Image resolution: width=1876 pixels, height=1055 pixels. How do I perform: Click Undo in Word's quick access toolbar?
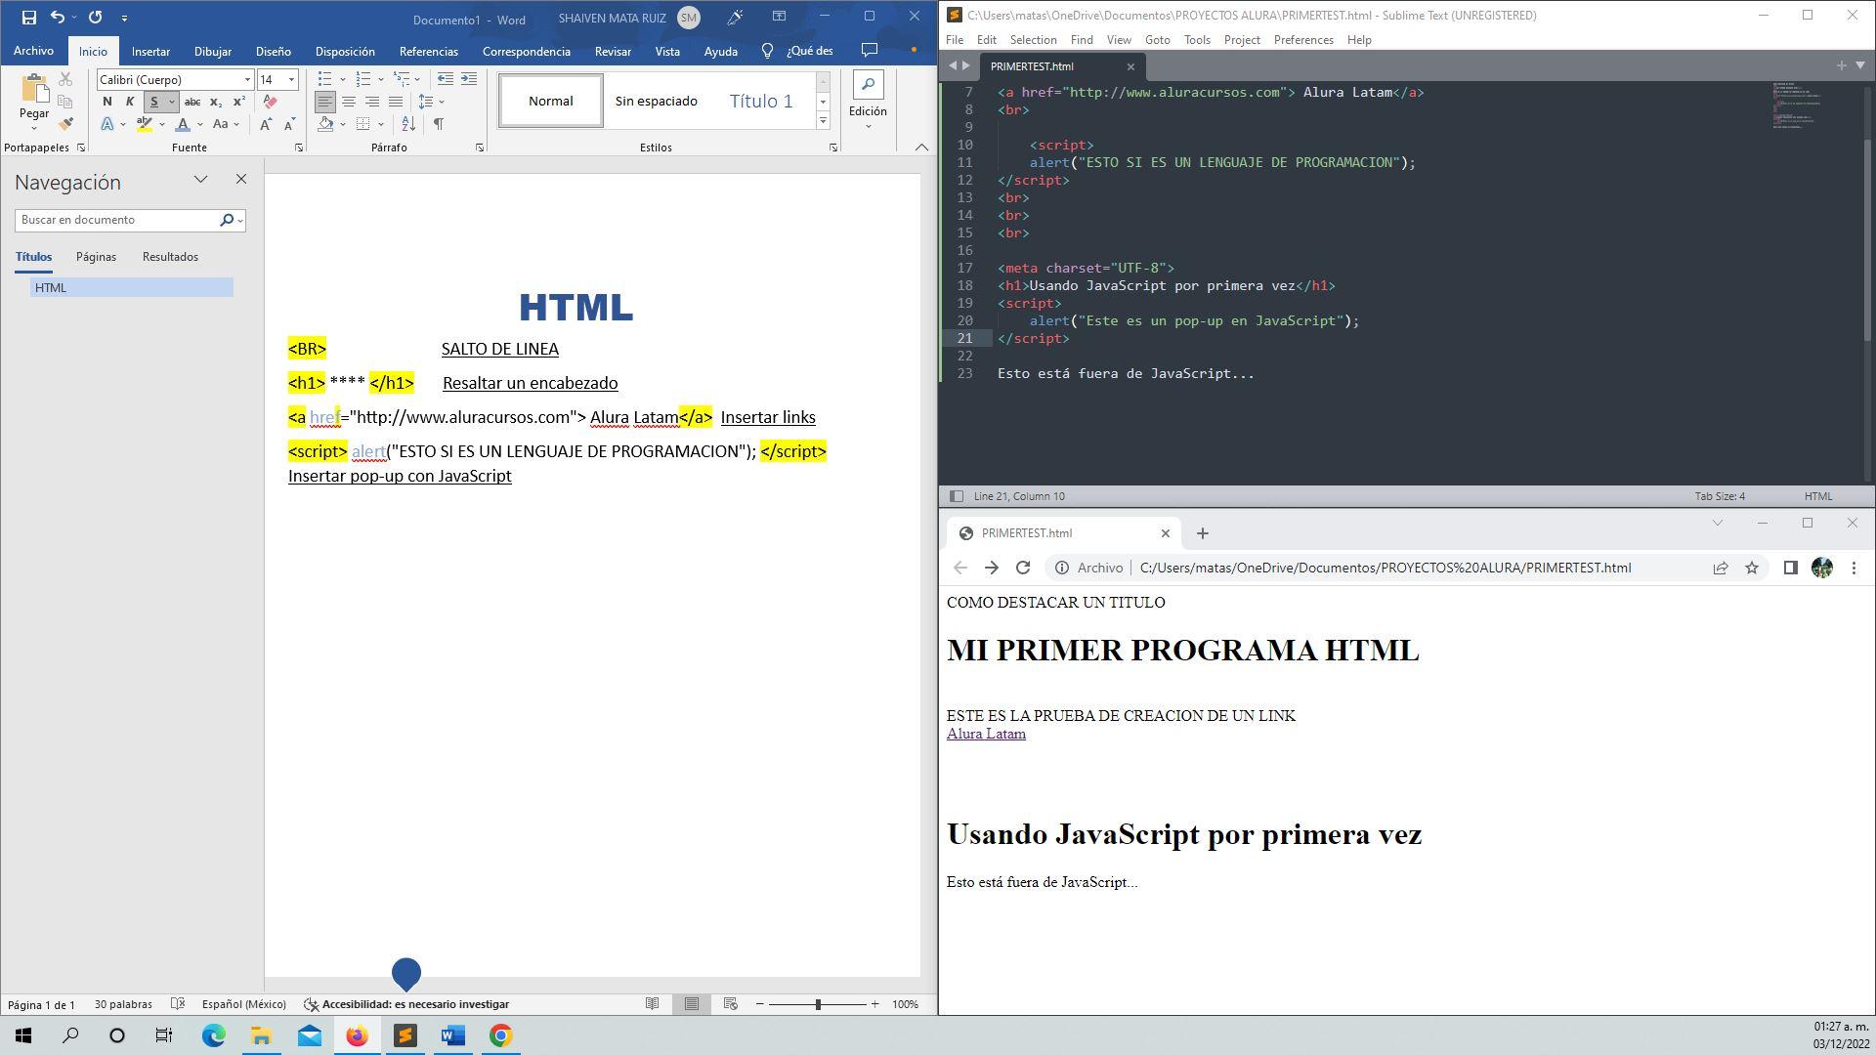[x=58, y=17]
